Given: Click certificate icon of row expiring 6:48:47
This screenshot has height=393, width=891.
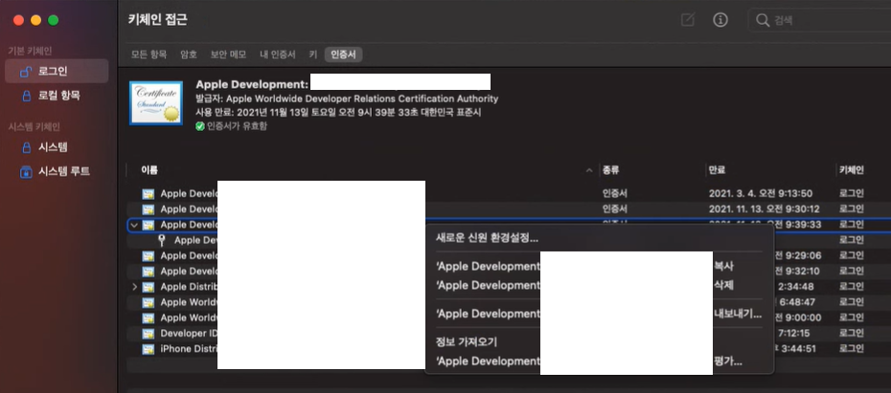Looking at the screenshot, I should [148, 302].
